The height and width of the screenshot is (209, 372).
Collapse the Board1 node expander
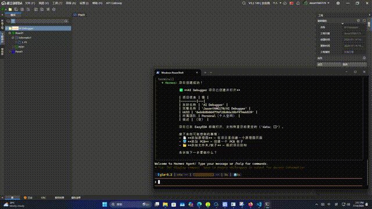pyautogui.click(x=9, y=33)
